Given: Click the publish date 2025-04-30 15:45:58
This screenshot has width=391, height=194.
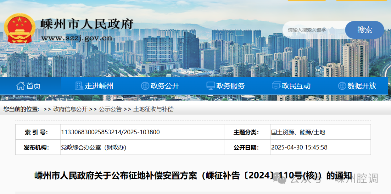Looking at the screenshot, I should coord(299,147).
